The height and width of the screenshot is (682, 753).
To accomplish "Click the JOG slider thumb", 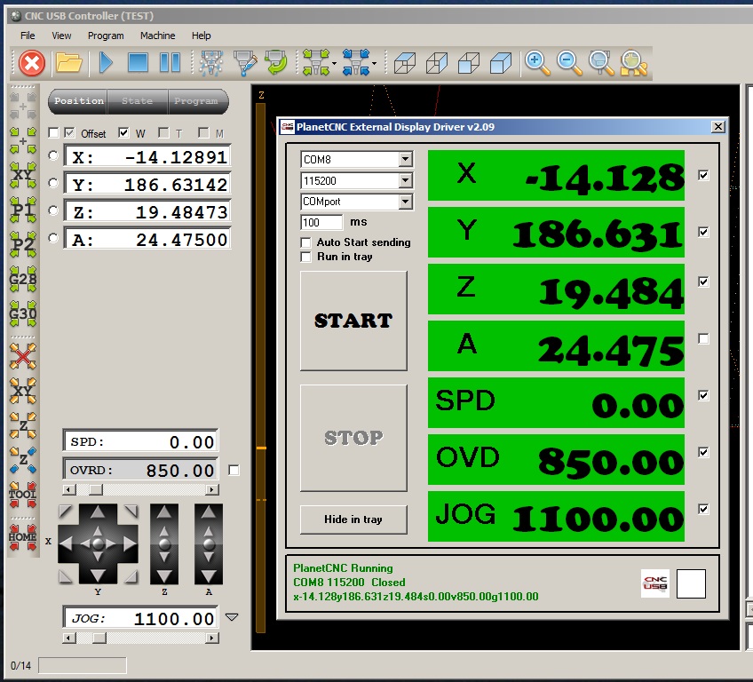I will click(99, 638).
